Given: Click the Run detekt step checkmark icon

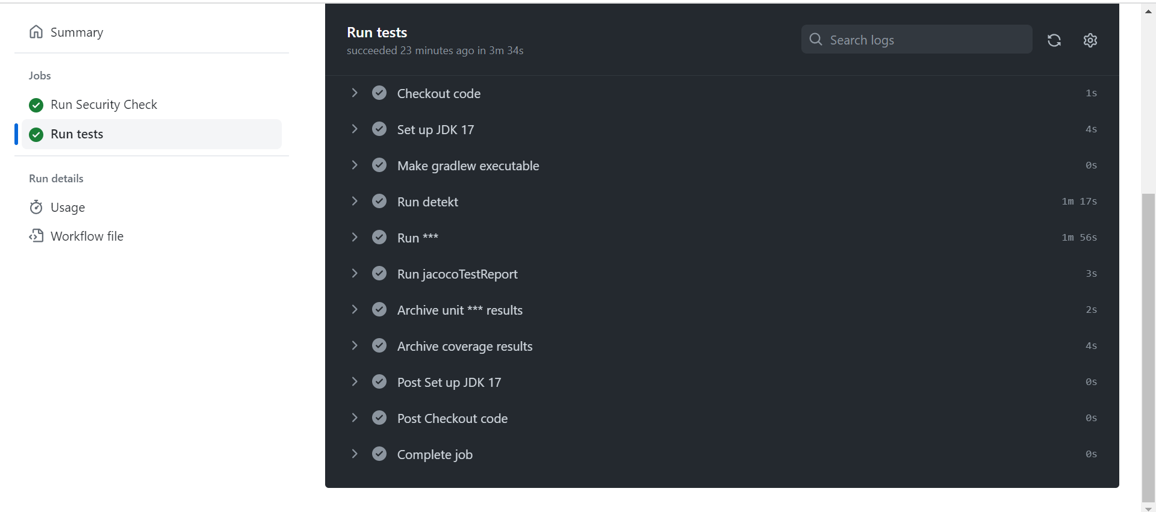Looking at the screenshot, I should [379, 202].
